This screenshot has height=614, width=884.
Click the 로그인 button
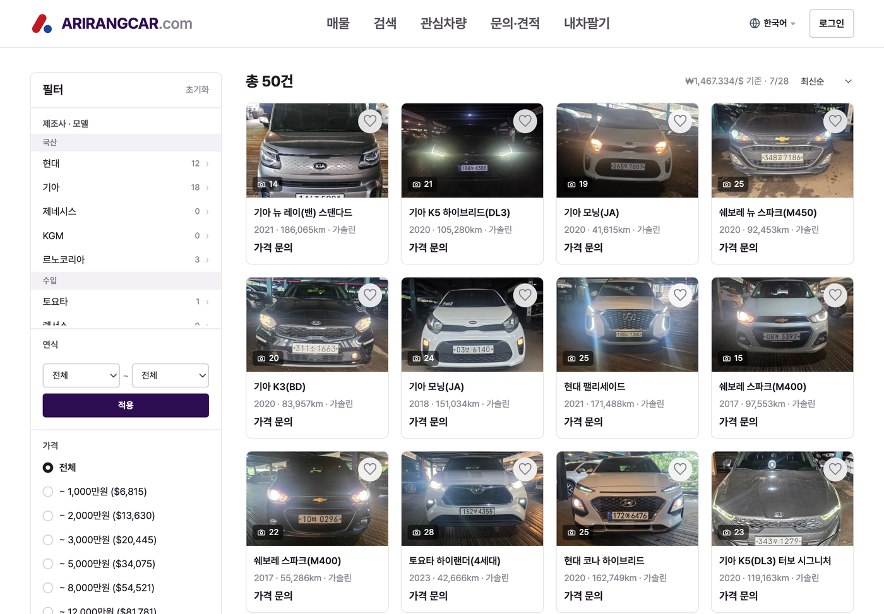(x=832, y=23)
